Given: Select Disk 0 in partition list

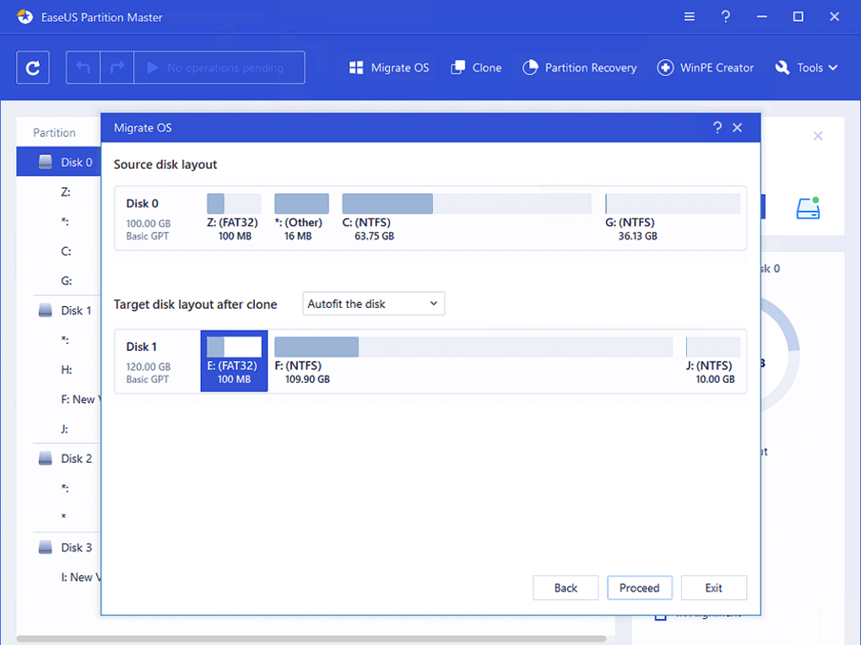Looking at the screenshot, I should (59, 162).
